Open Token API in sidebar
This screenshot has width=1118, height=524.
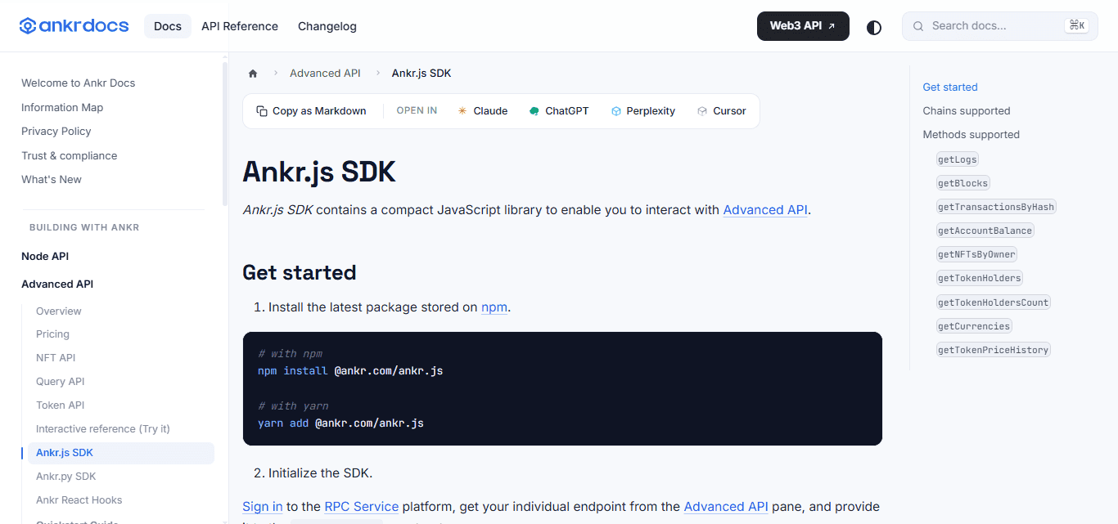[x=61, y=405]
